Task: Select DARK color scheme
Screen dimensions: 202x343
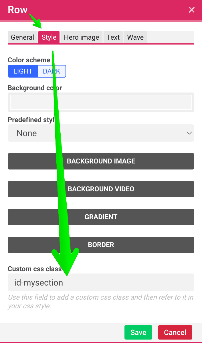Action: 52,71
